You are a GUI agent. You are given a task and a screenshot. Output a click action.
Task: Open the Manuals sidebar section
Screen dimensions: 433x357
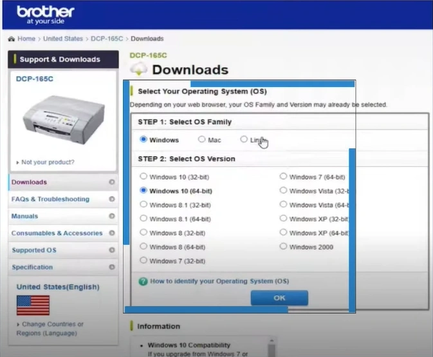tap(24, 217)
